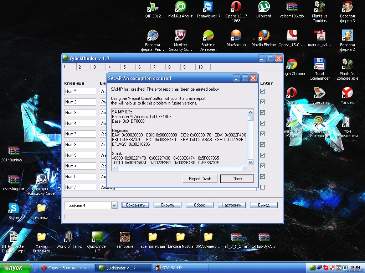Select the McAfee Security Scan icon
Screen dimensions: 365x273
coord(180,41)
